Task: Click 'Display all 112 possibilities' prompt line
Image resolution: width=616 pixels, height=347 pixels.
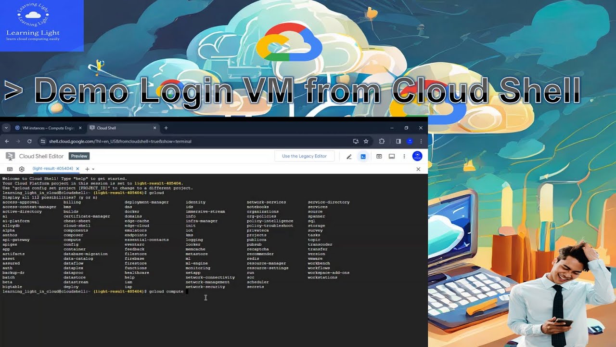Action: coord(50,198)
